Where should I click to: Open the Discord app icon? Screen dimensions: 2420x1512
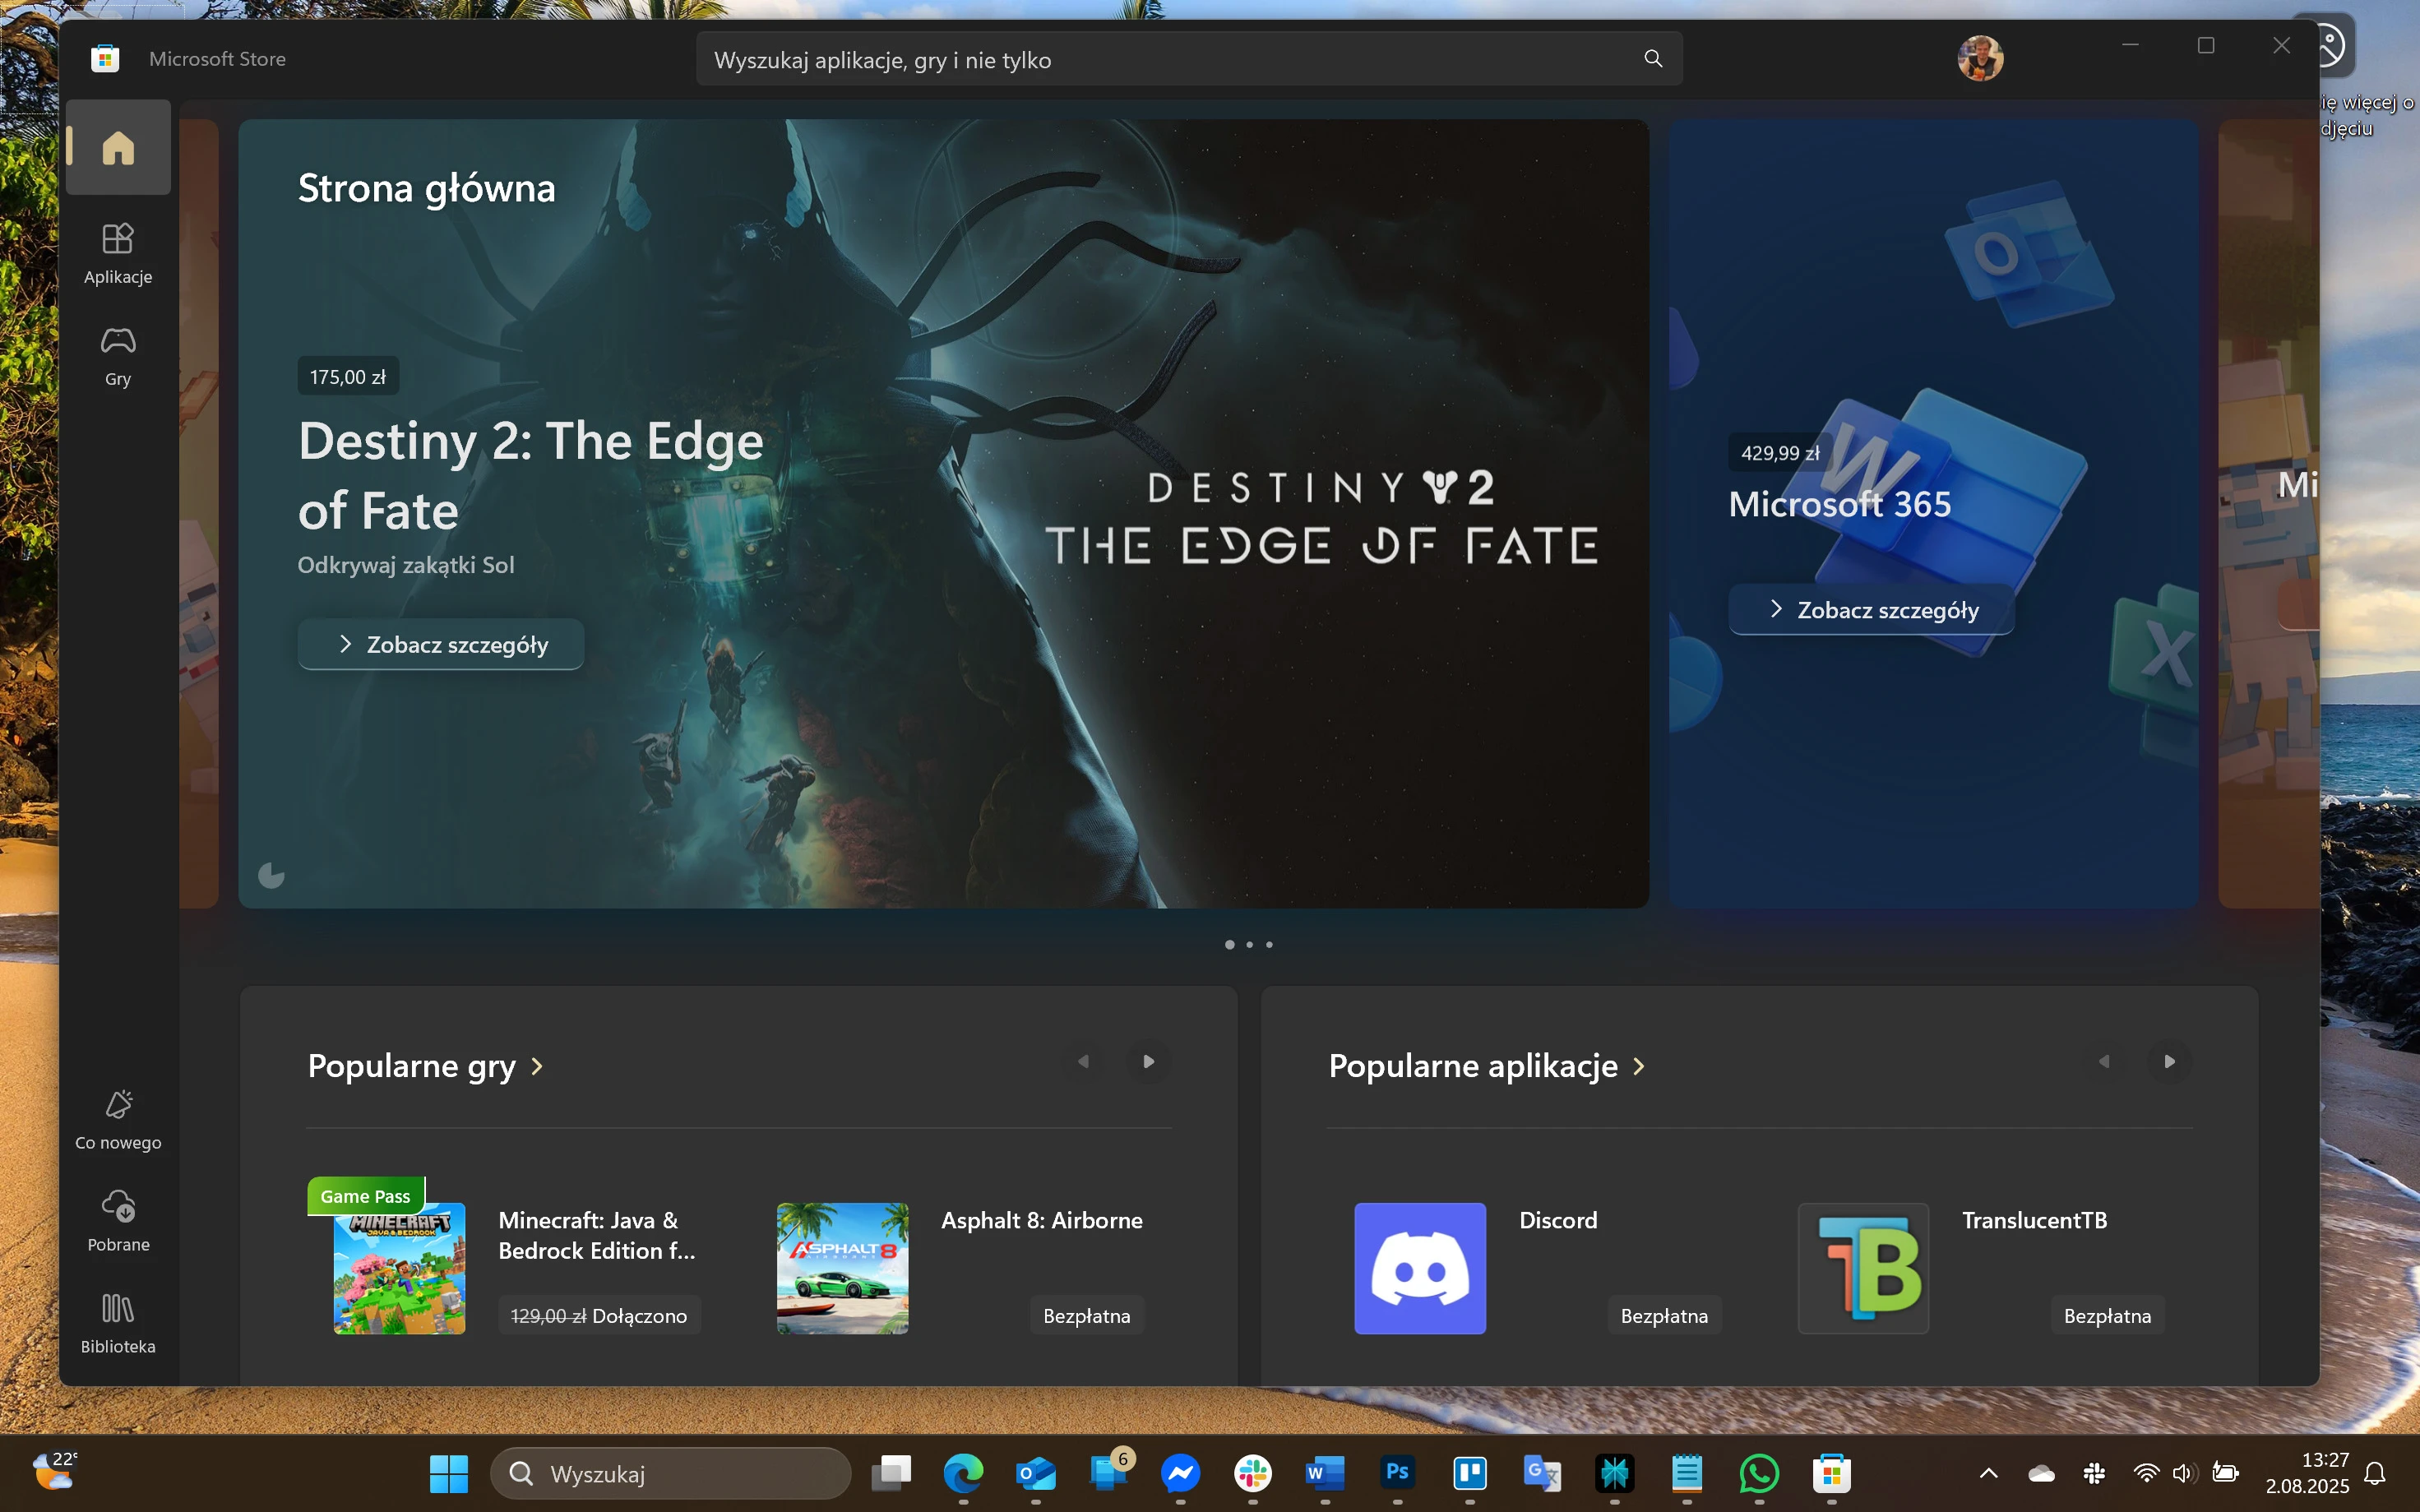pos(1420,1268)
